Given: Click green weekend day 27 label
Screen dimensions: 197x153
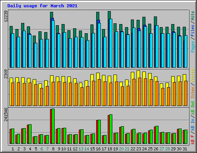Looking at the screenshot, I should [162, 149].
